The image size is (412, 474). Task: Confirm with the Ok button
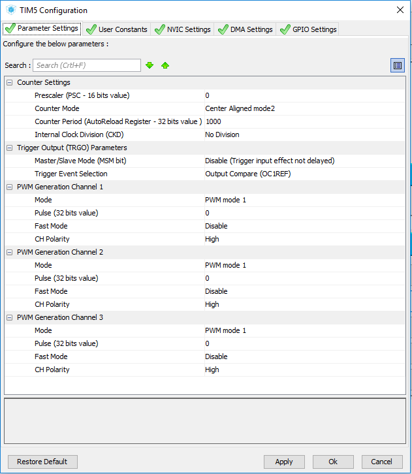[x=333, y=462]
